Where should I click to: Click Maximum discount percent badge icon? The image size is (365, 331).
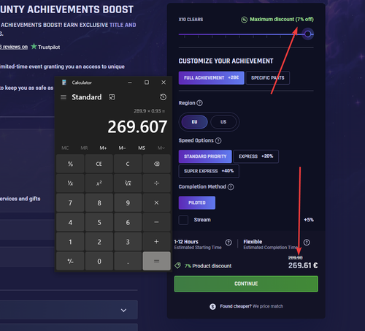(244, 20)
